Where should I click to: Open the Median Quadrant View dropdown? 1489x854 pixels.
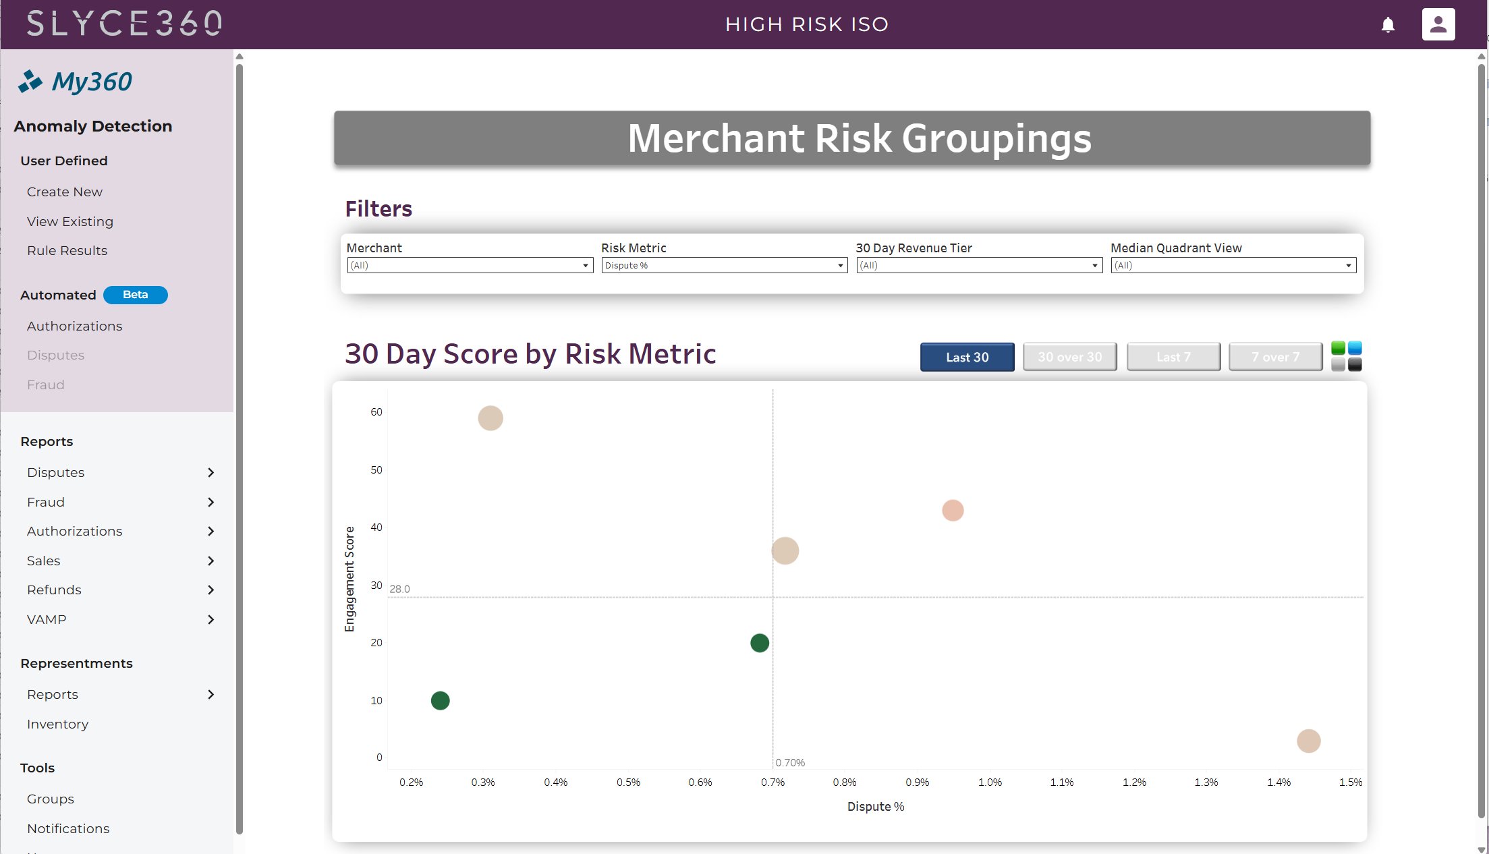click(1233, 266)
